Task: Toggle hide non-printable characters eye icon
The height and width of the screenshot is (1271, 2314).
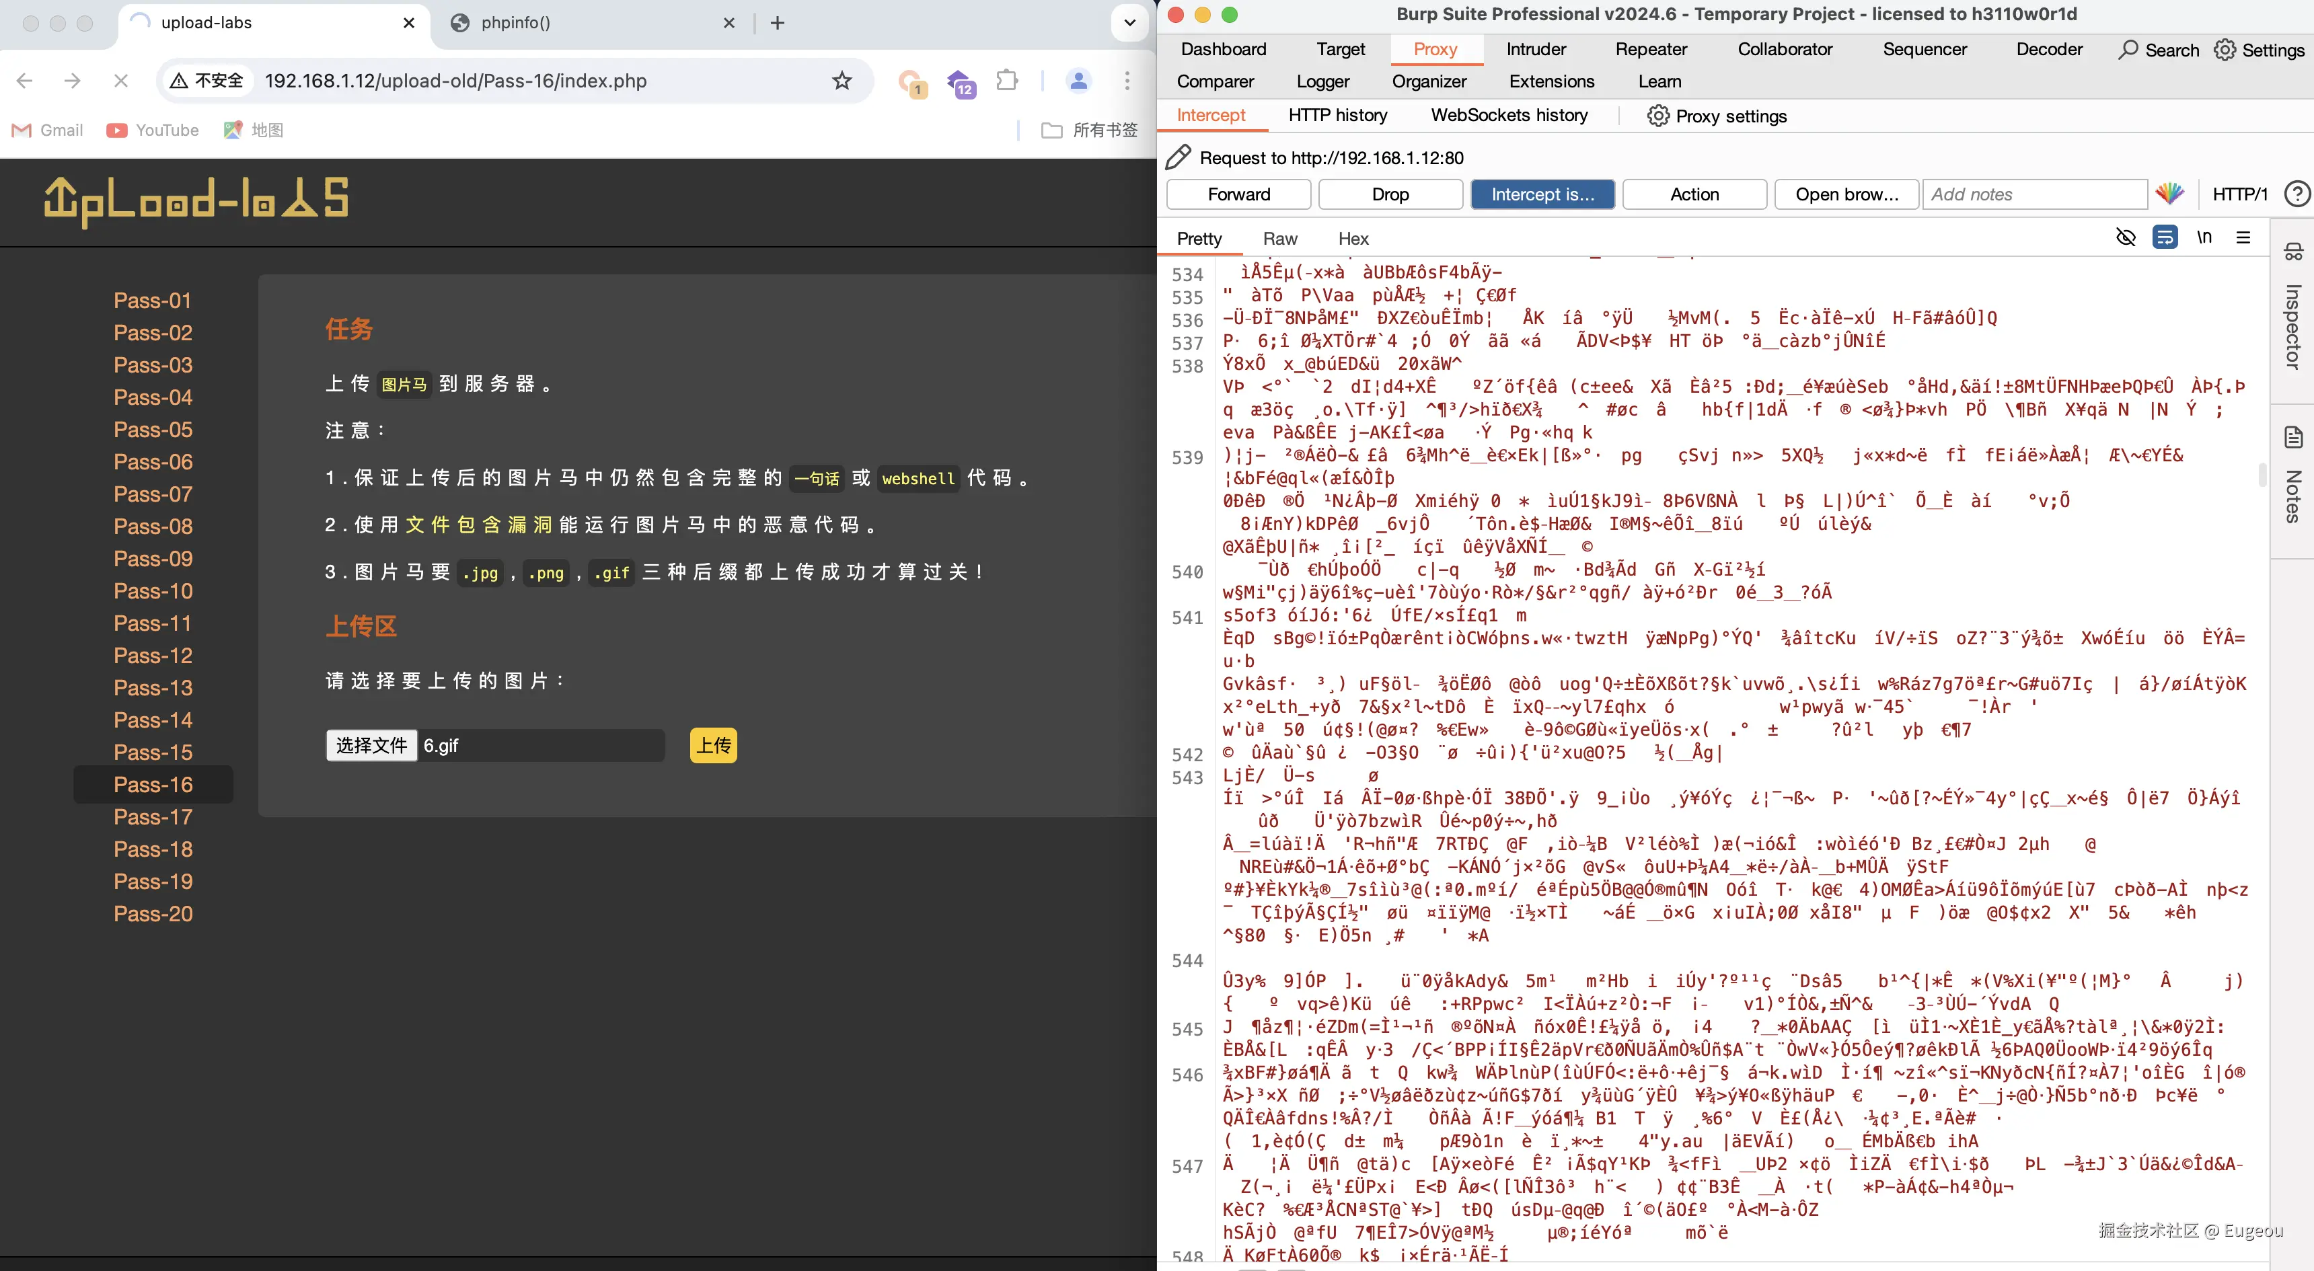Action: pyautogui.click(x=2126, y=237)
